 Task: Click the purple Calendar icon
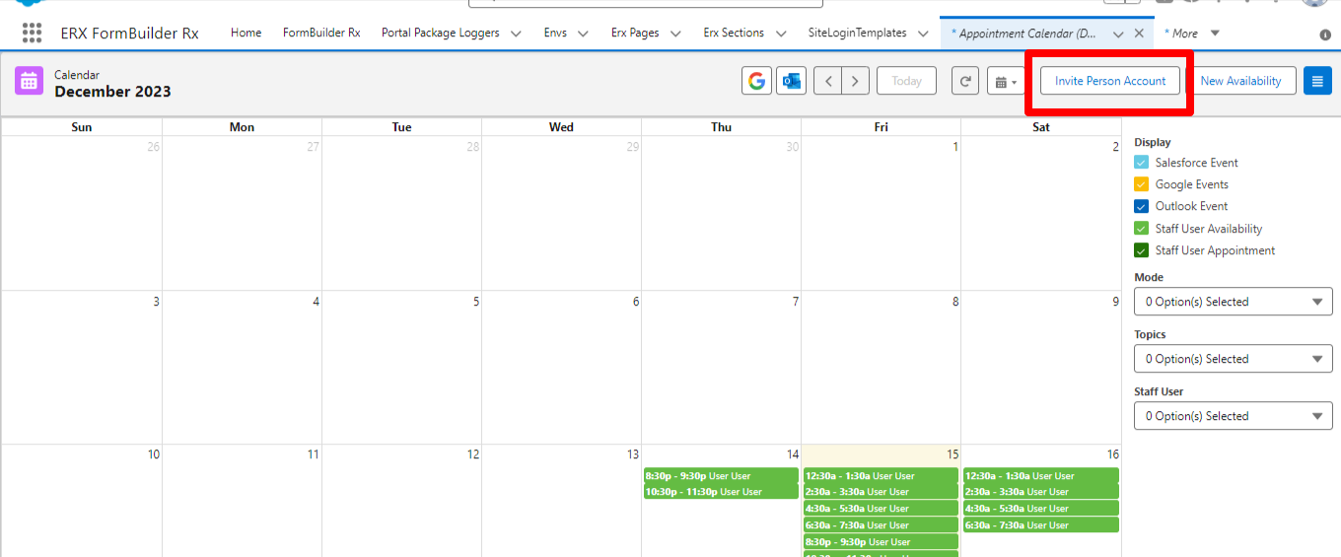29,81
